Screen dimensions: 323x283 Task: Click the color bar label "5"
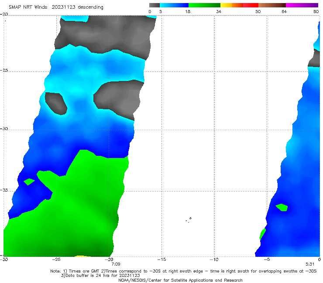161,12
